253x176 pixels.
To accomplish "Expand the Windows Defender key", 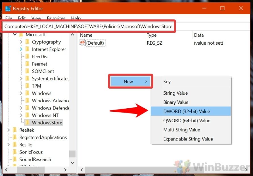I will [x=21, y=108].
